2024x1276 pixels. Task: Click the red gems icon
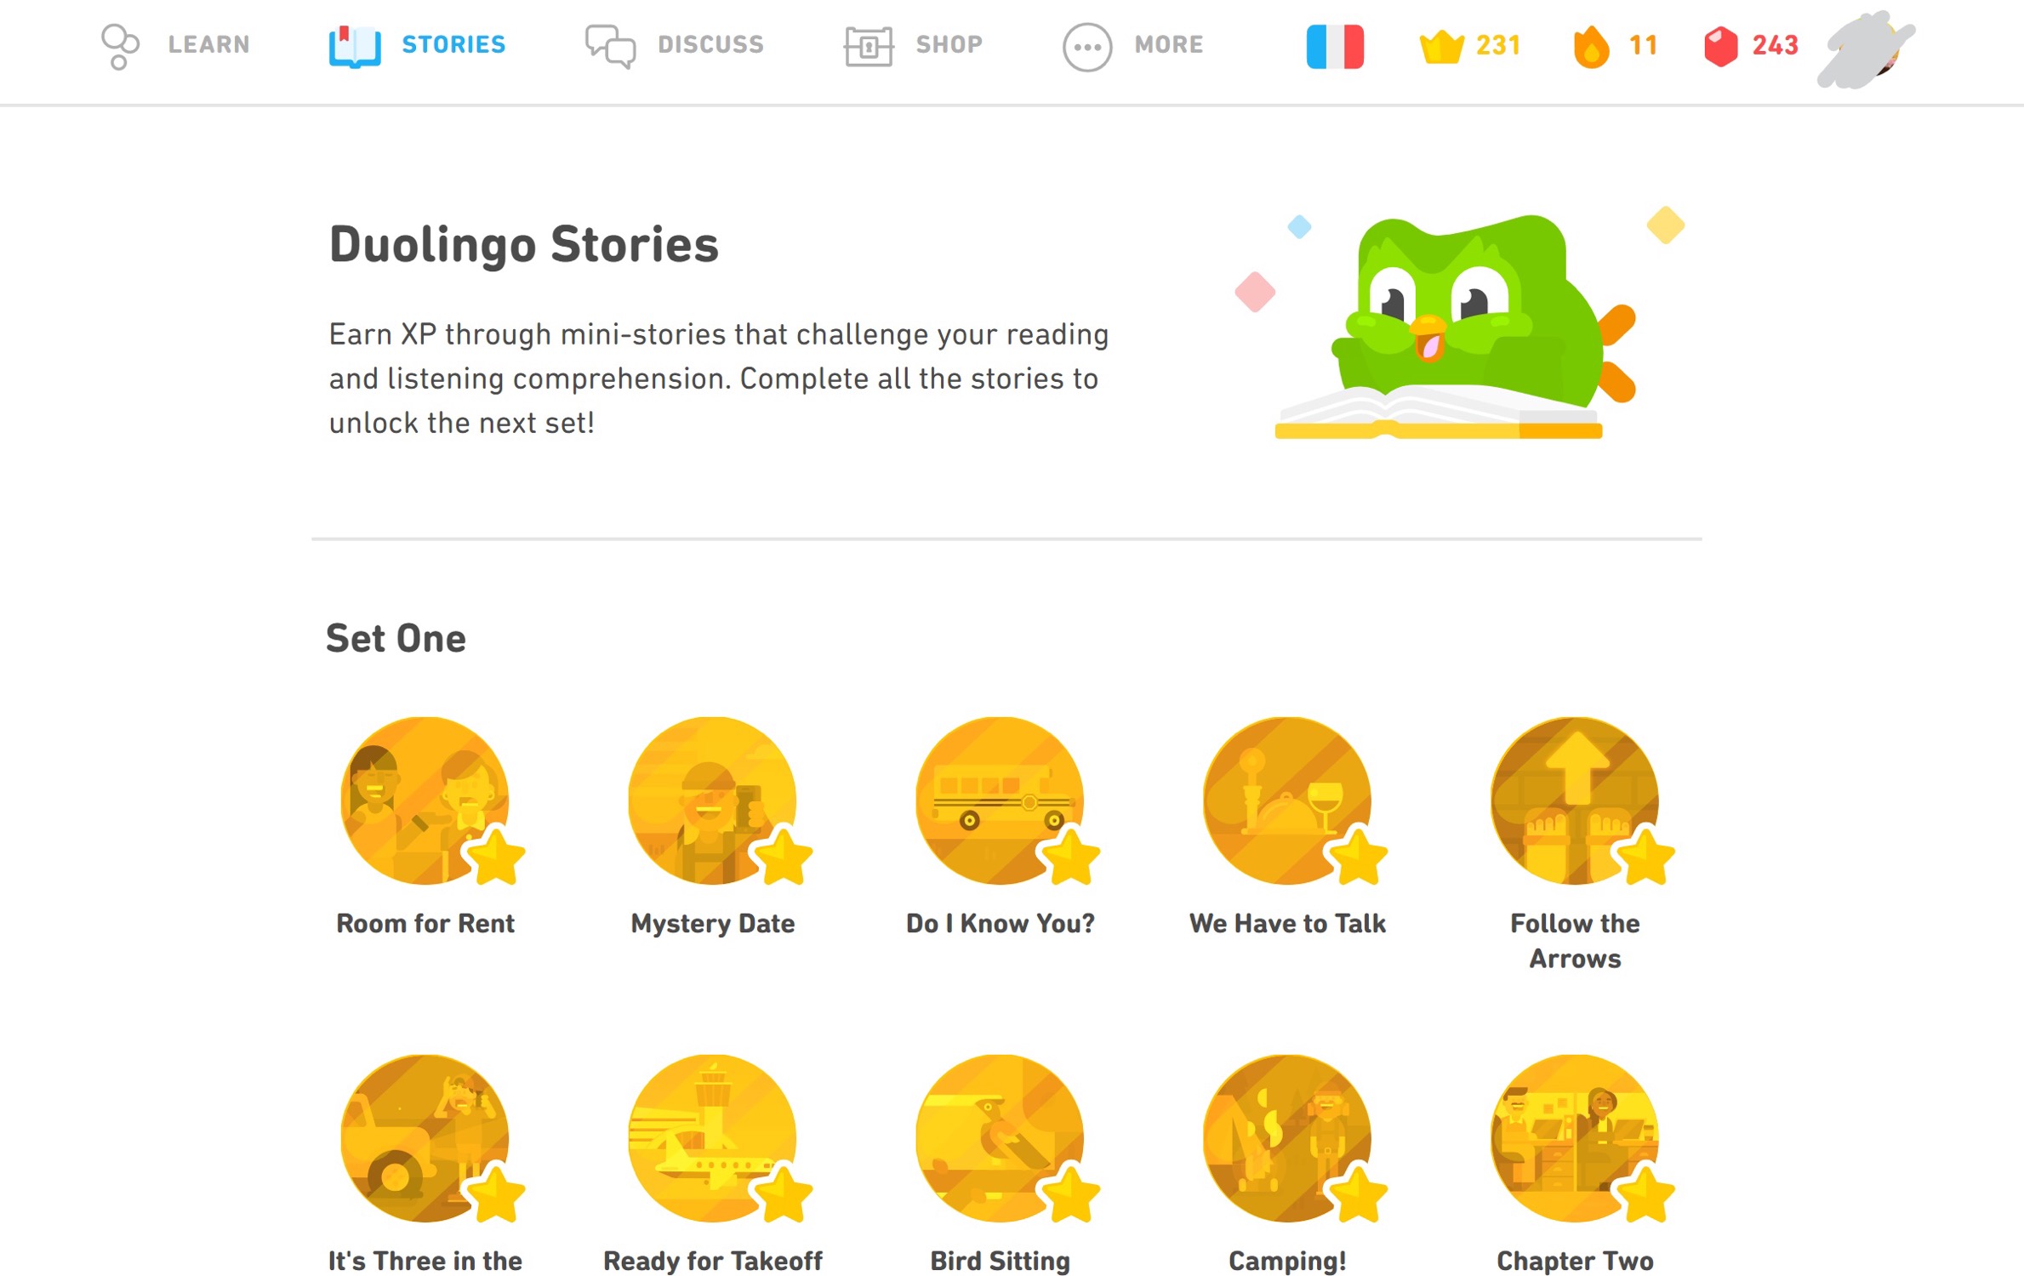coord(1720,46)
